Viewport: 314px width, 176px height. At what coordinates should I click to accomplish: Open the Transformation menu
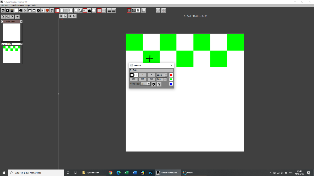(17, 5)
